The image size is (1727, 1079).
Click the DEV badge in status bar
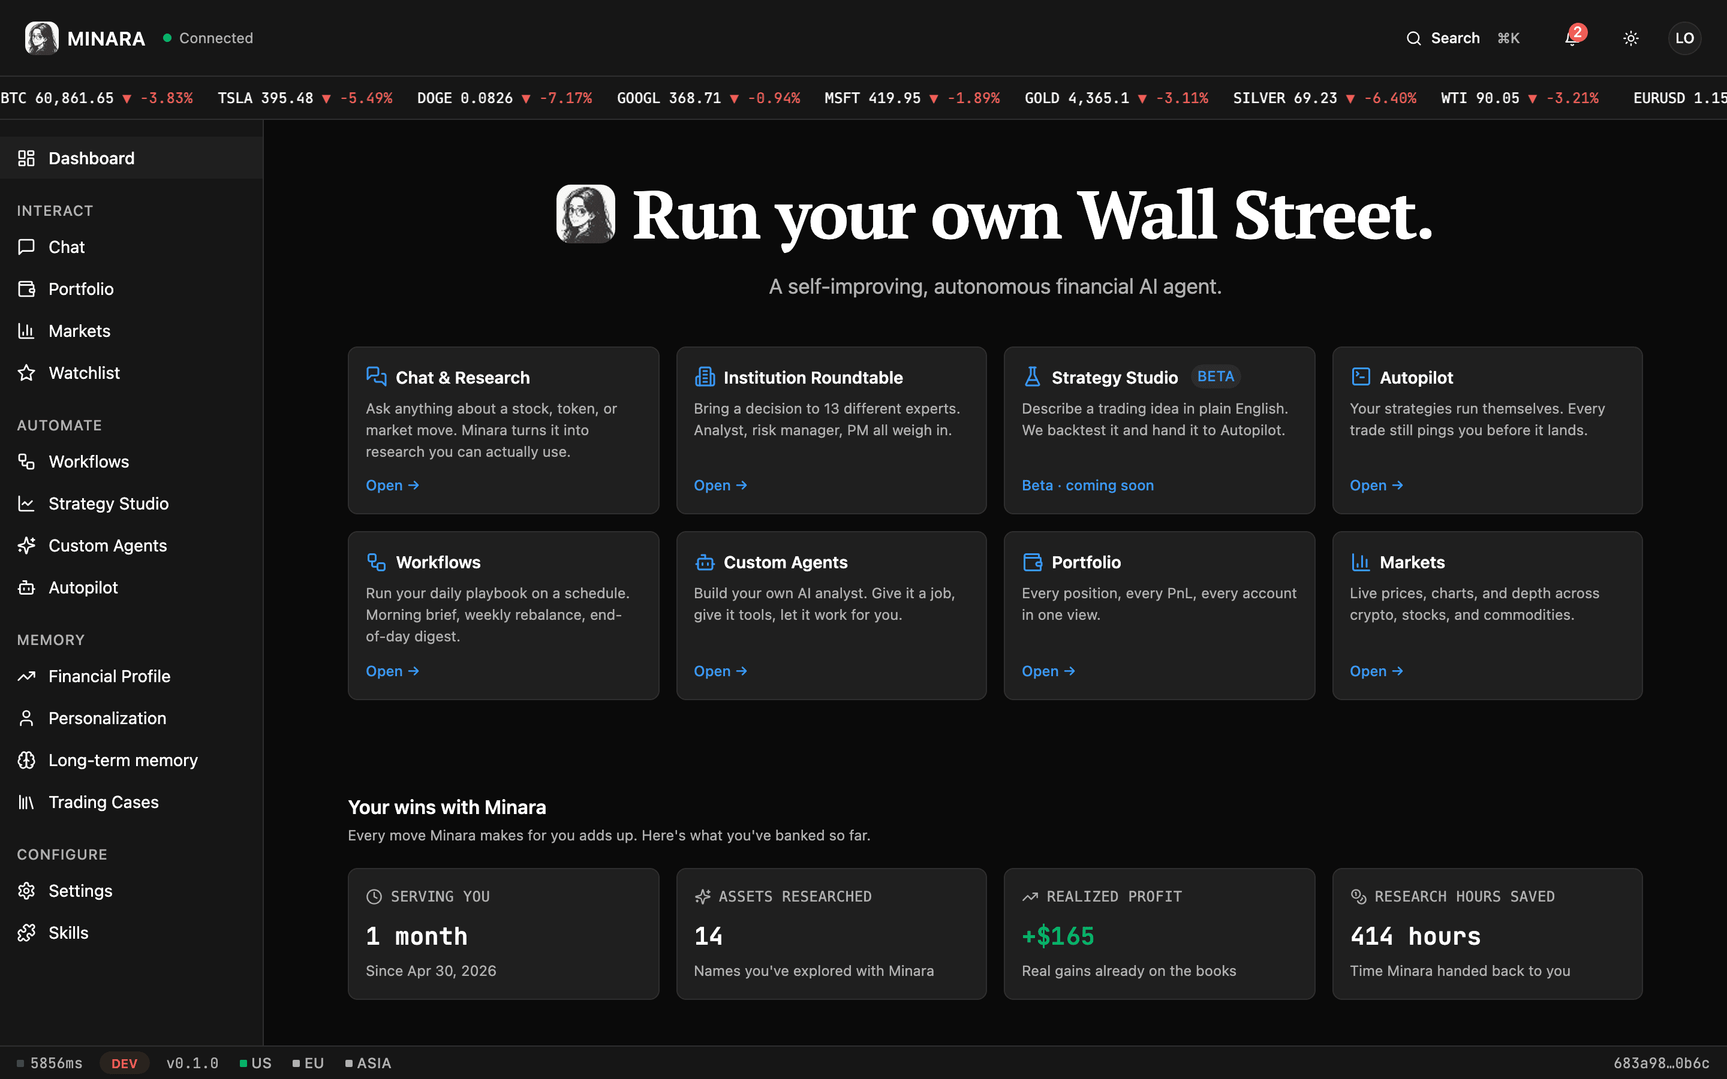click(x=124, y=1063)
